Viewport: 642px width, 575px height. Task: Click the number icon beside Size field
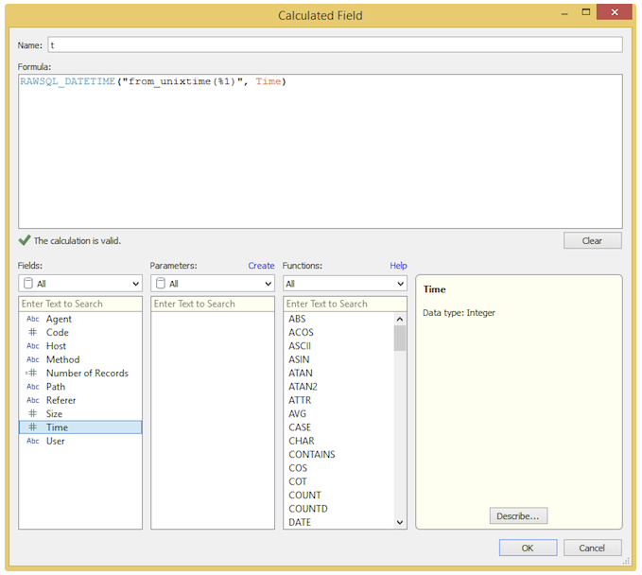(x=32, y=414)
